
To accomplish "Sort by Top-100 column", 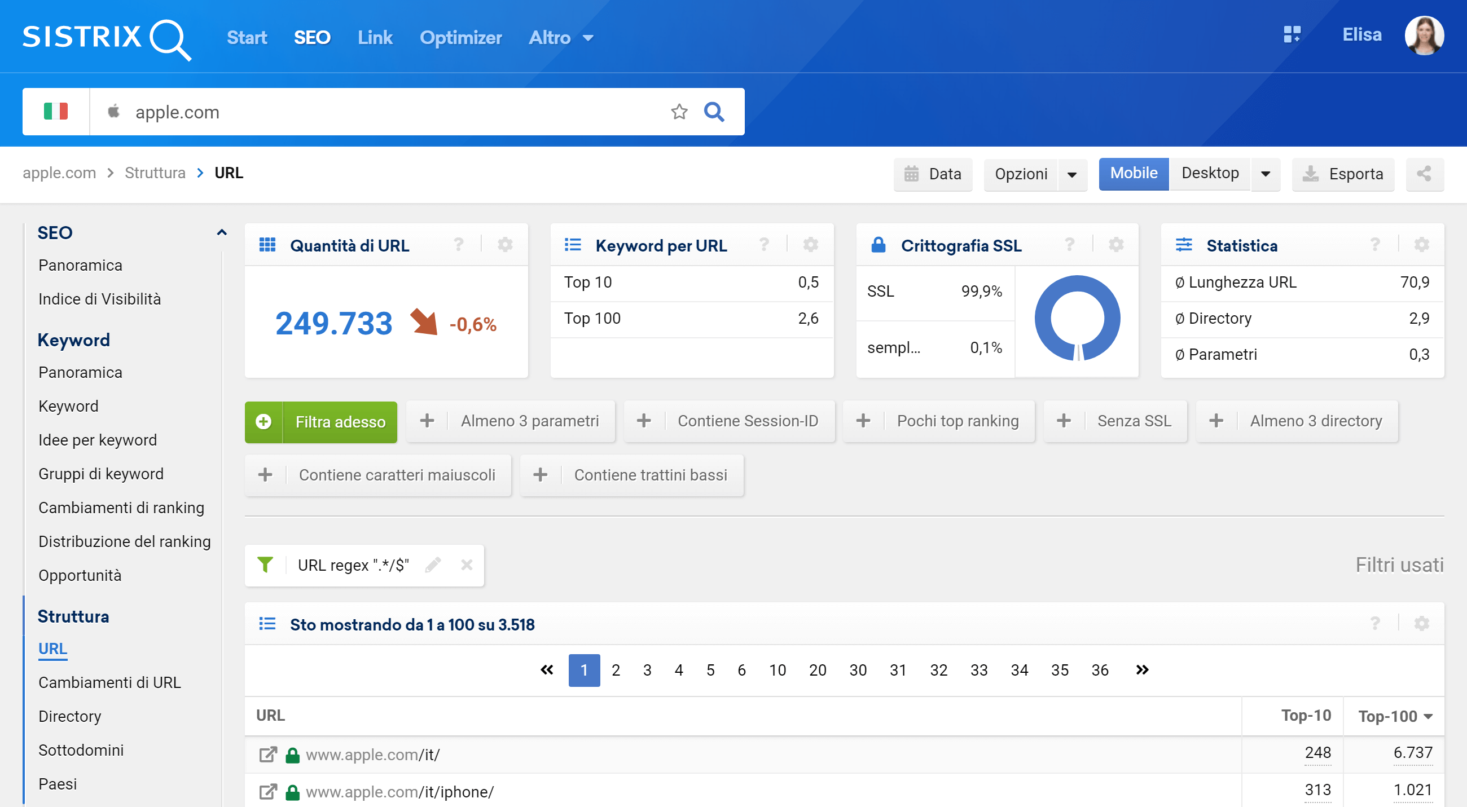I will [1395, 716].
